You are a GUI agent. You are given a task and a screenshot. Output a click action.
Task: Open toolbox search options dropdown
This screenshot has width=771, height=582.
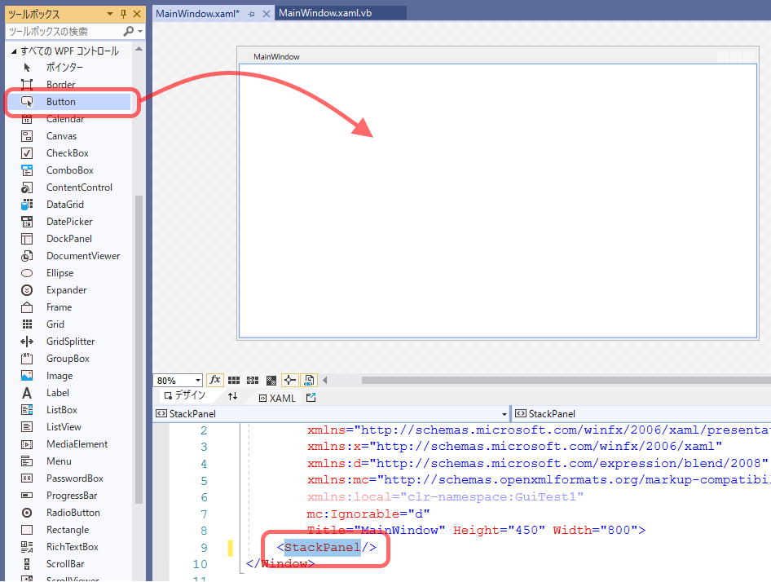[140, 32]
